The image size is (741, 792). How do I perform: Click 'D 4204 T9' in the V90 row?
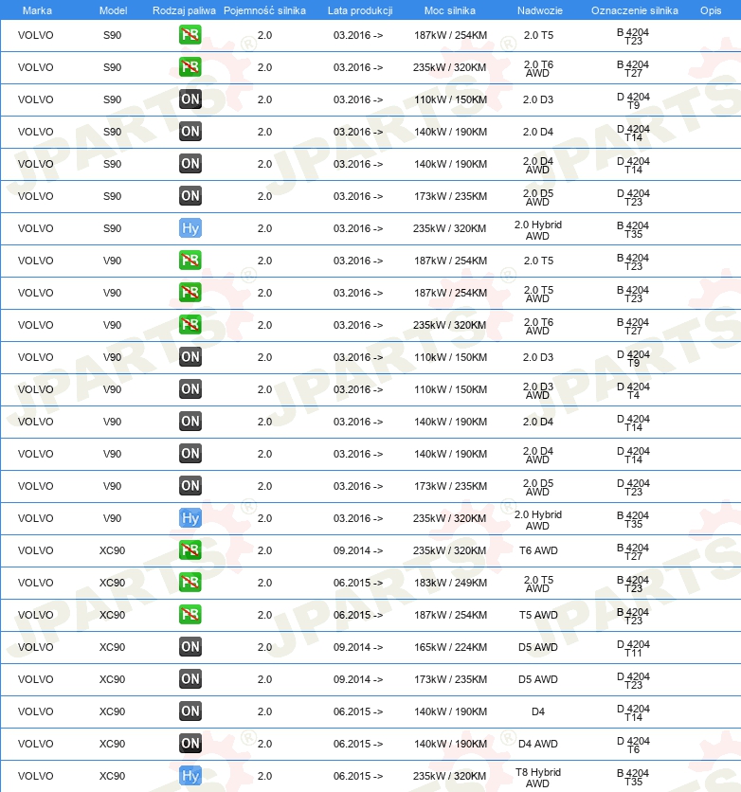(633, 359)
